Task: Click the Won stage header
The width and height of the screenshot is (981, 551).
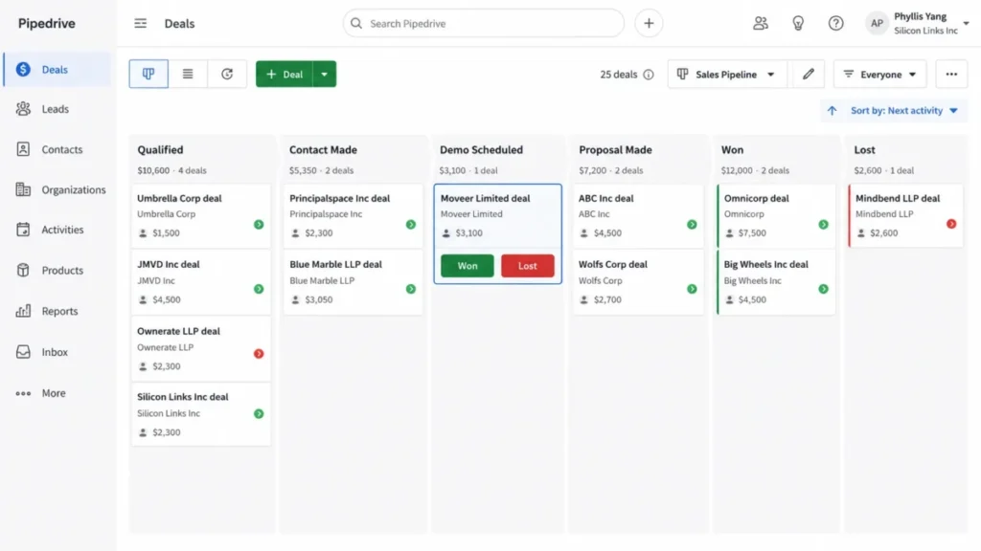Action: 732,150
